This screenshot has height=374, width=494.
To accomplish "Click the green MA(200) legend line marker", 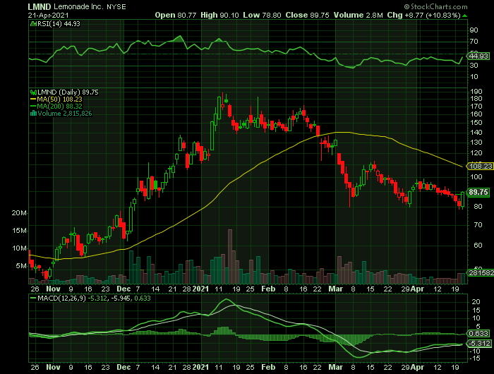I will (x=31, y=106).
